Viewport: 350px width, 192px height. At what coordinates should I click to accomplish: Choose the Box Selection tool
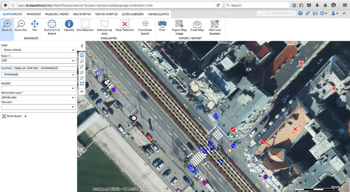tap(85, 26)
